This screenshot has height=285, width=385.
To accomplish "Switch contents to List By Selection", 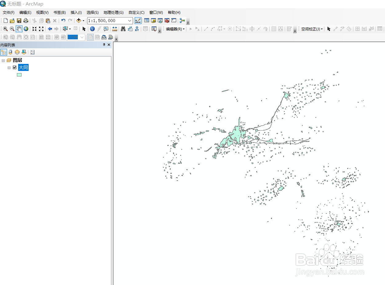I will tap(24, 52).
